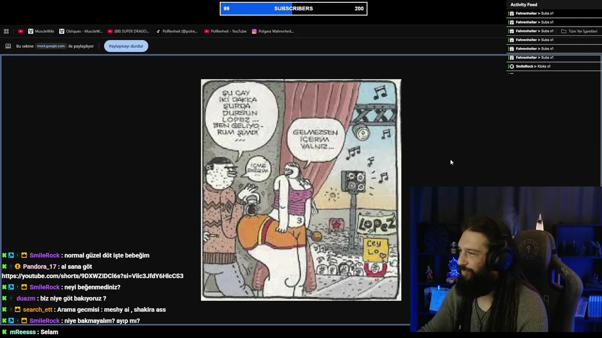Stop sharing with Paylaşmayı durdur button
The width and height of the screenshot is (602, 338).
tap(126, 46)
